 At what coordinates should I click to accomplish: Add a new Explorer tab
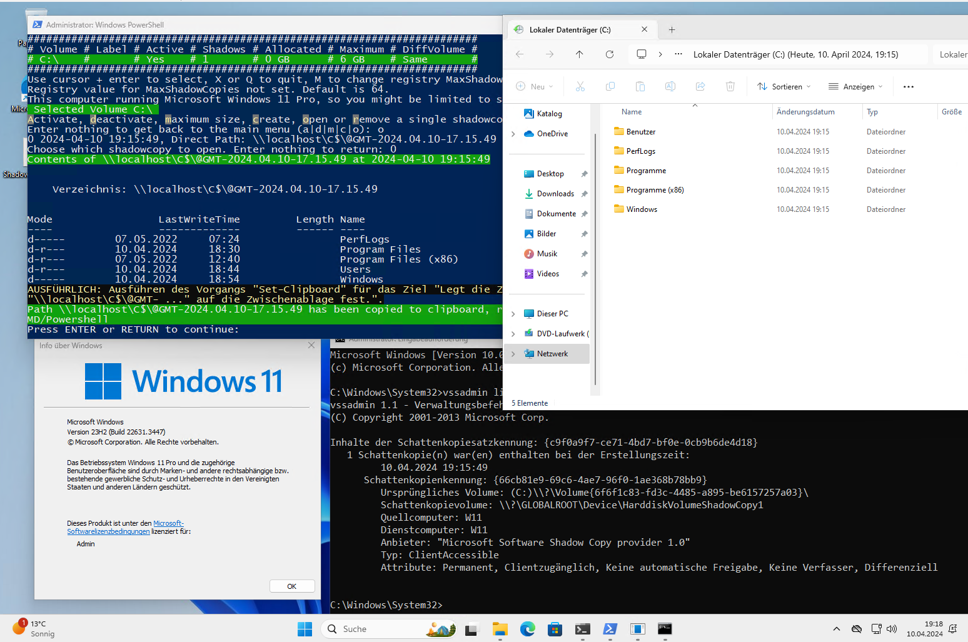point(672,29)
